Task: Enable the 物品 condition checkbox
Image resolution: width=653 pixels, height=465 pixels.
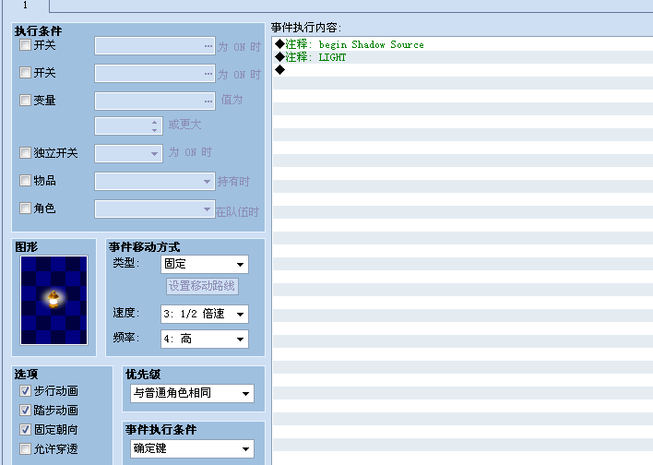Action: coord(26,180)
